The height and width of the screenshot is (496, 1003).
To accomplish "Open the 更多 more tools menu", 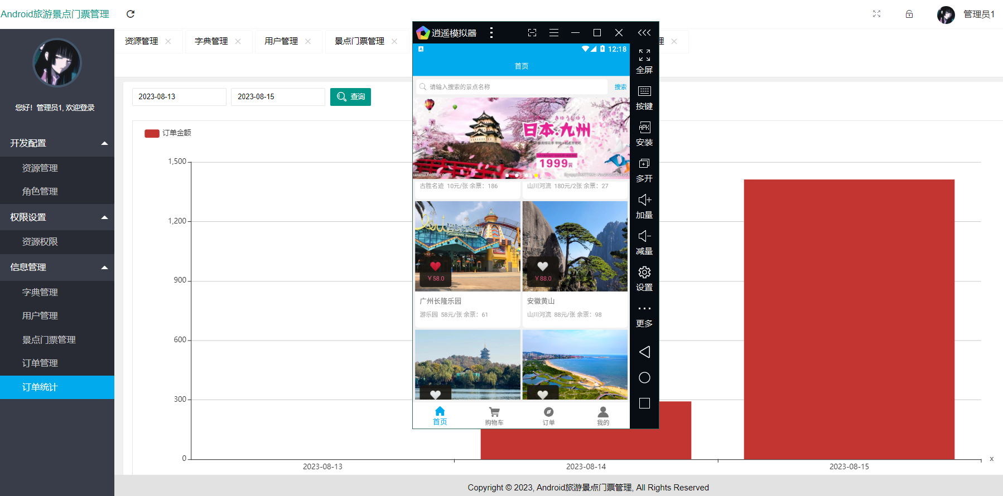I will (644, 316).
